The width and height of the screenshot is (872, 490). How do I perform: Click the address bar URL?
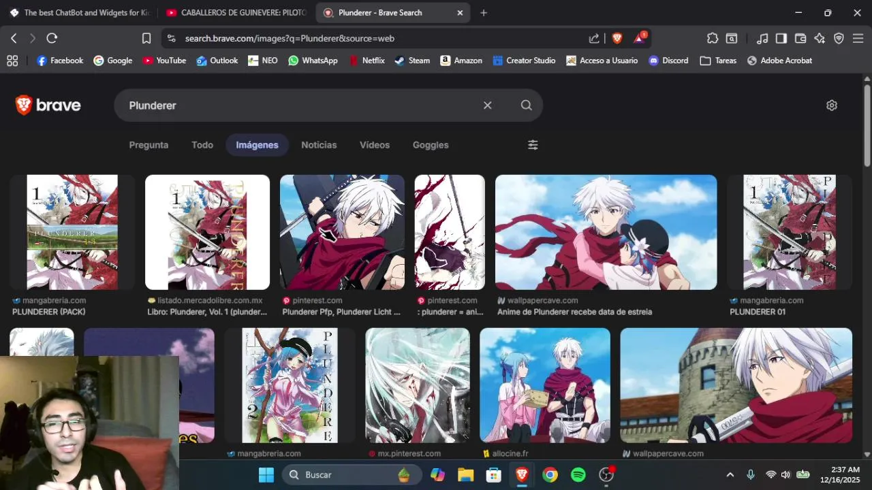[x=290, y=39]
